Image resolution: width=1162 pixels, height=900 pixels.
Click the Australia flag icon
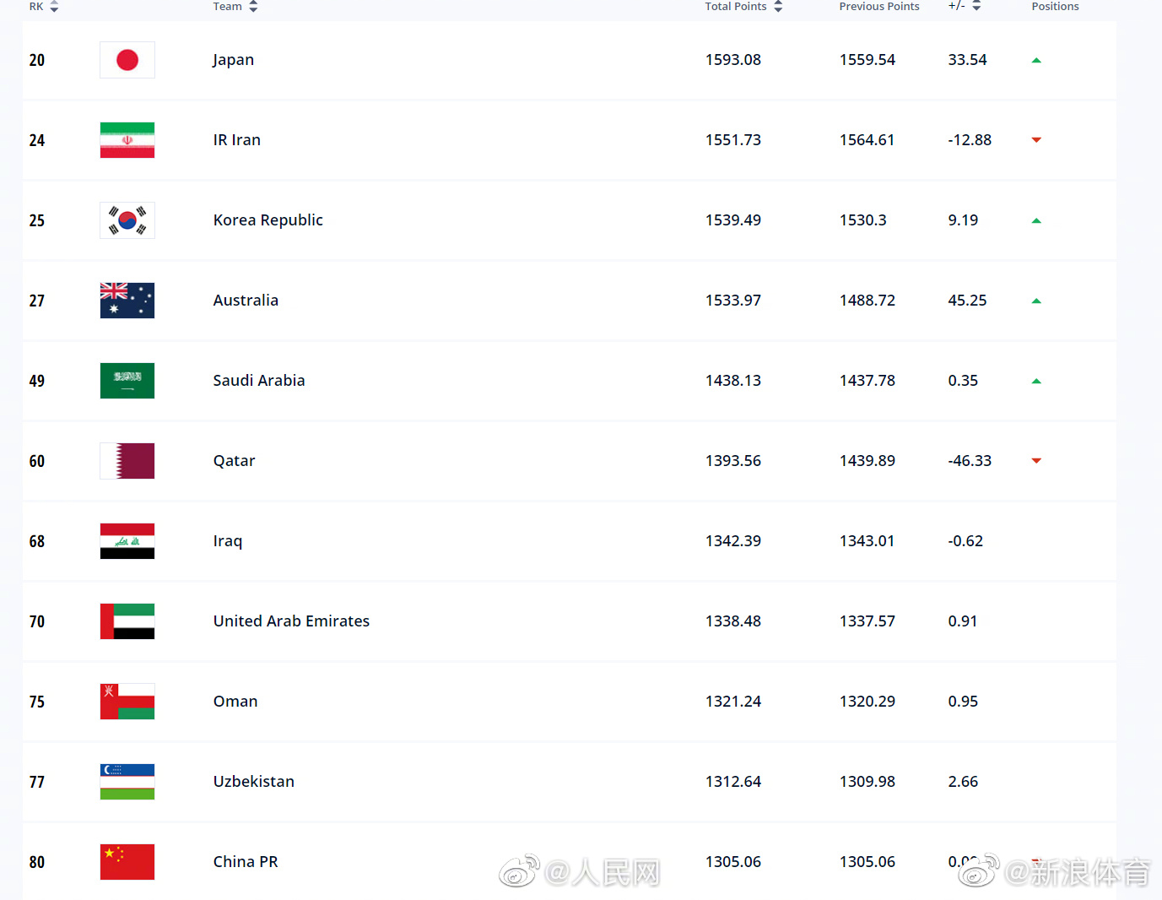pos(127,301)
